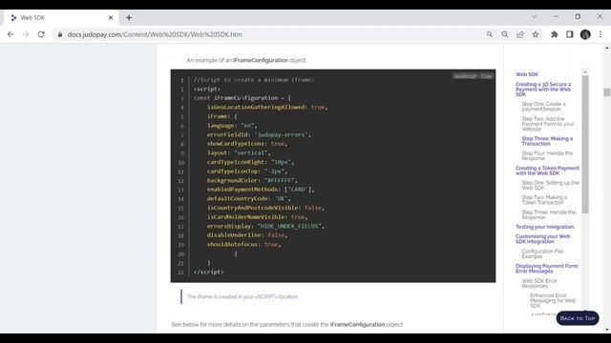
Task: Toggle the browser side panel
Action: tap(570, 34)
